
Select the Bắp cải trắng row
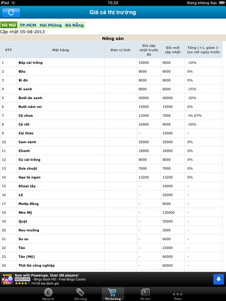(111, 63)
